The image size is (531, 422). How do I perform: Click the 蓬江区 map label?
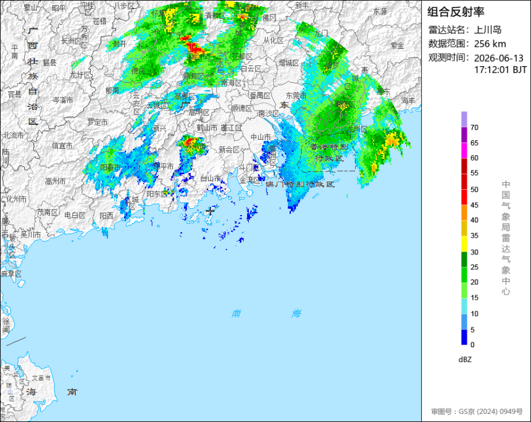click(232, 128)
